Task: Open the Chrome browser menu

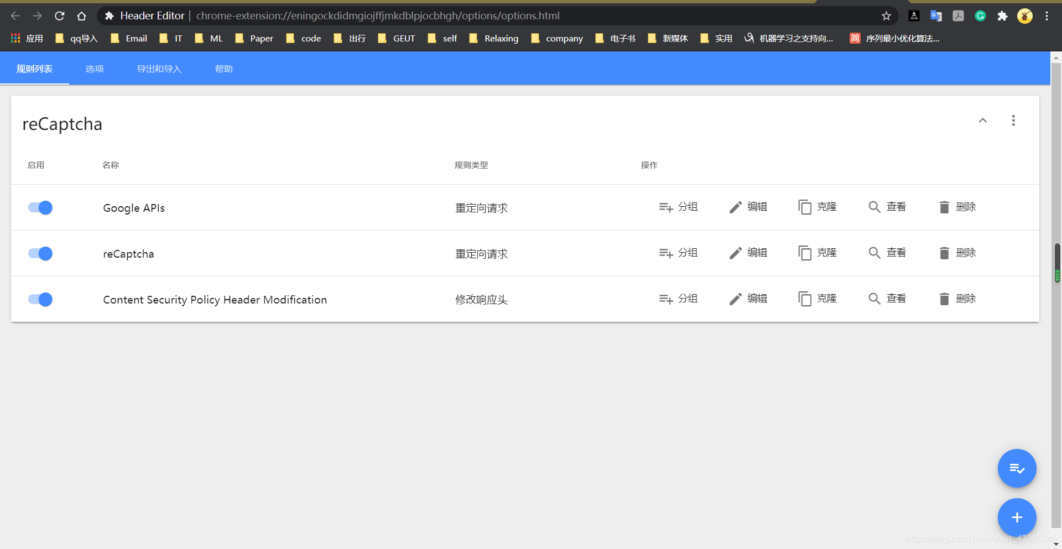Action: [1047, 16]
